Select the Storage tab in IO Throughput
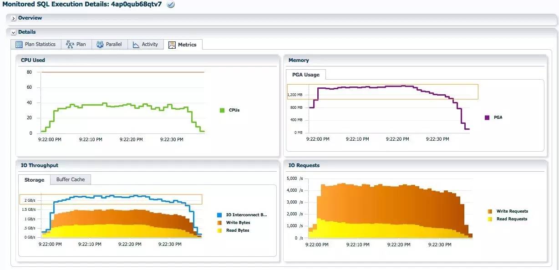Screen dimensions: 559x270 34,180
